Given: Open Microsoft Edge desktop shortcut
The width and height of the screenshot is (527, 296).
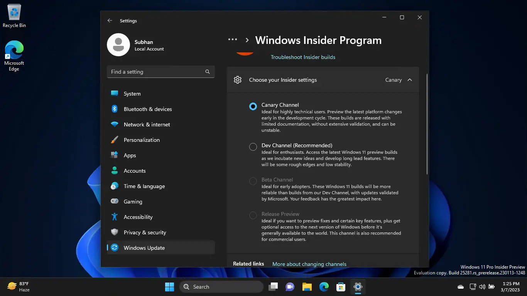Looking at the screenshot, I should 14,56.
